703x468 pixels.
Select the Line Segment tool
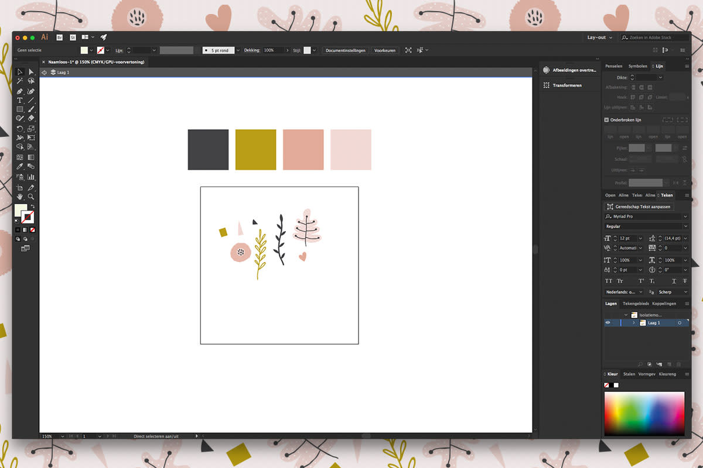pyautogui.click(x=31, y=100)
